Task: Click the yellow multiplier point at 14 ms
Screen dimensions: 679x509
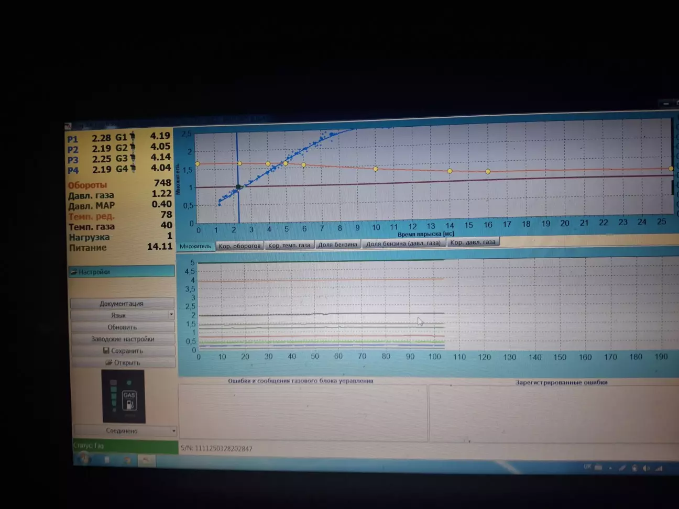Action: pos(450,171)
